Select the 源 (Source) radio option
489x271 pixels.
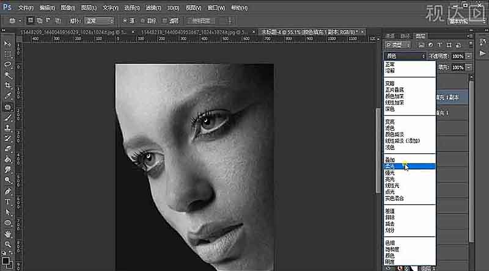click(x=125, y=21)
